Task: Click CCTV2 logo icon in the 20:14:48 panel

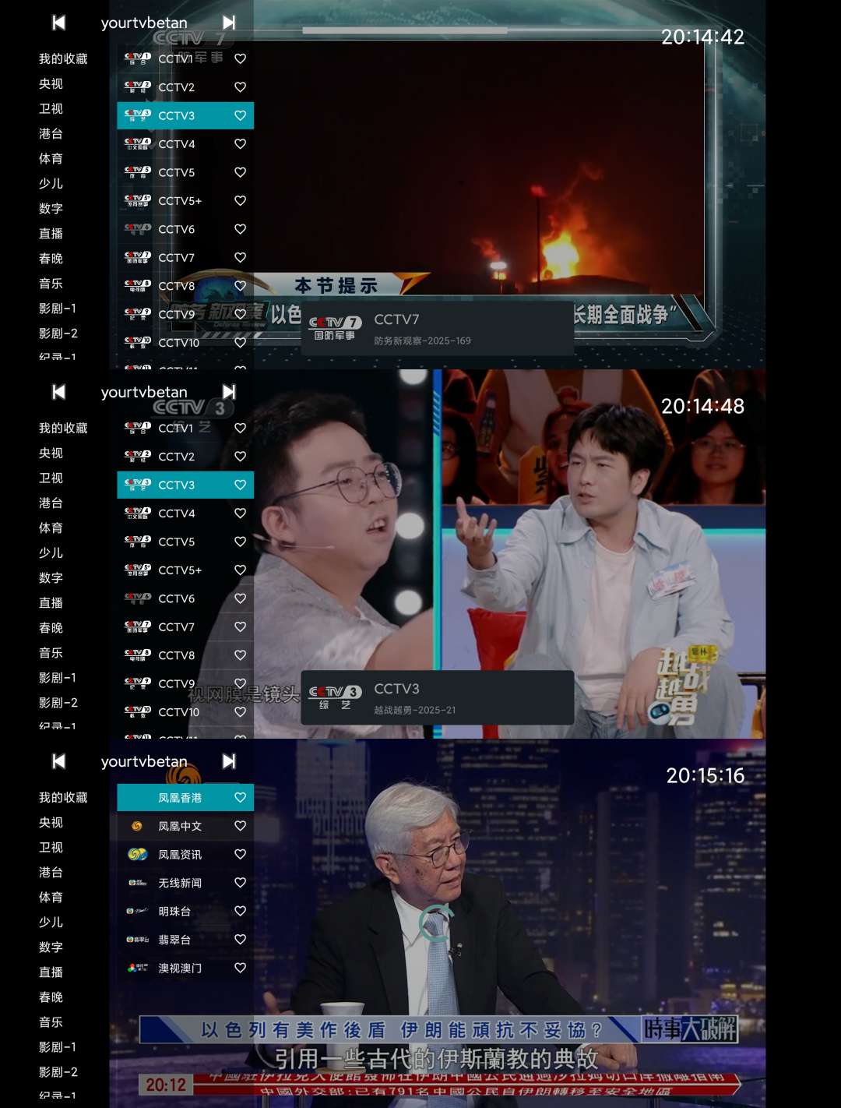Action: (x=137, y=457)
